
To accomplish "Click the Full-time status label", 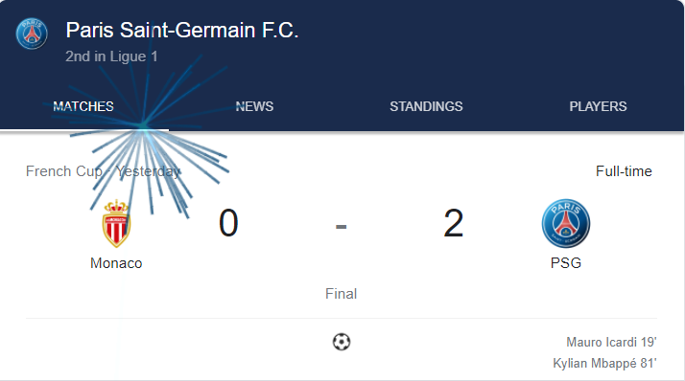I will click(x=624, y=171).
